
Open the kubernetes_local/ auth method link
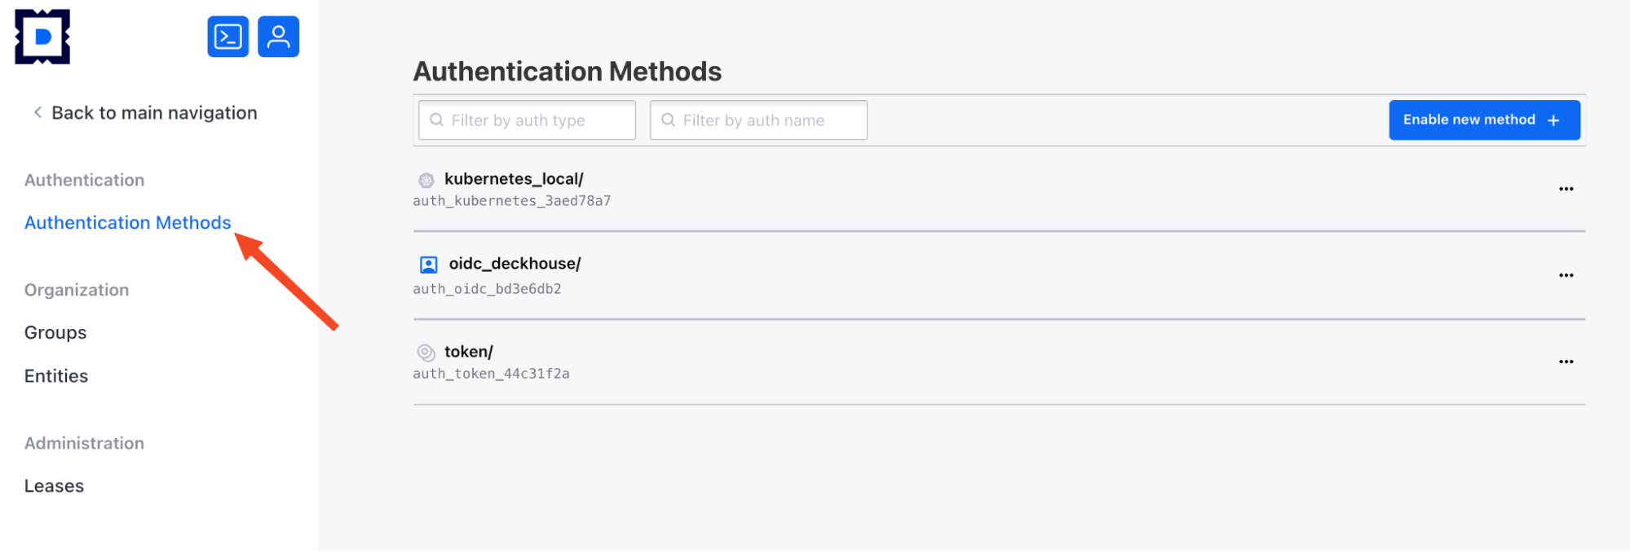click(514, 179)
